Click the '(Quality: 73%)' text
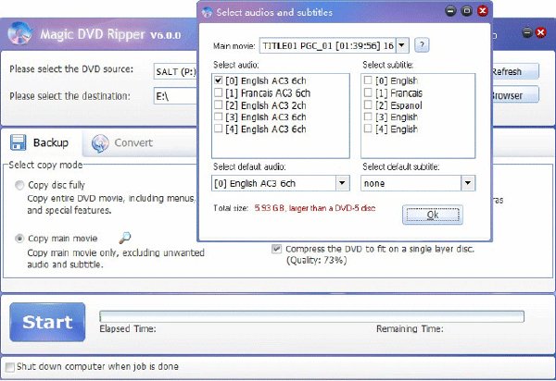Viewport: 556px width, 381px height. (317, 261)
